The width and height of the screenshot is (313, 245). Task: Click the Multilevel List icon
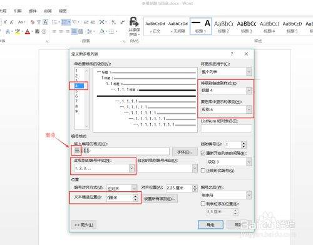tap(75, 22)
